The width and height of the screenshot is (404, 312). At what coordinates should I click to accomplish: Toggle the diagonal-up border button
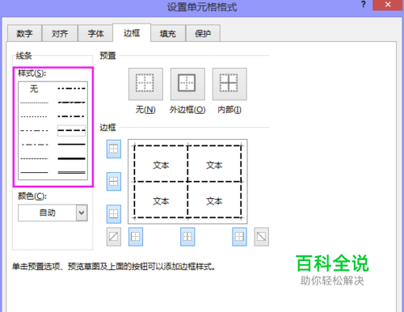(x=114, y=237)
